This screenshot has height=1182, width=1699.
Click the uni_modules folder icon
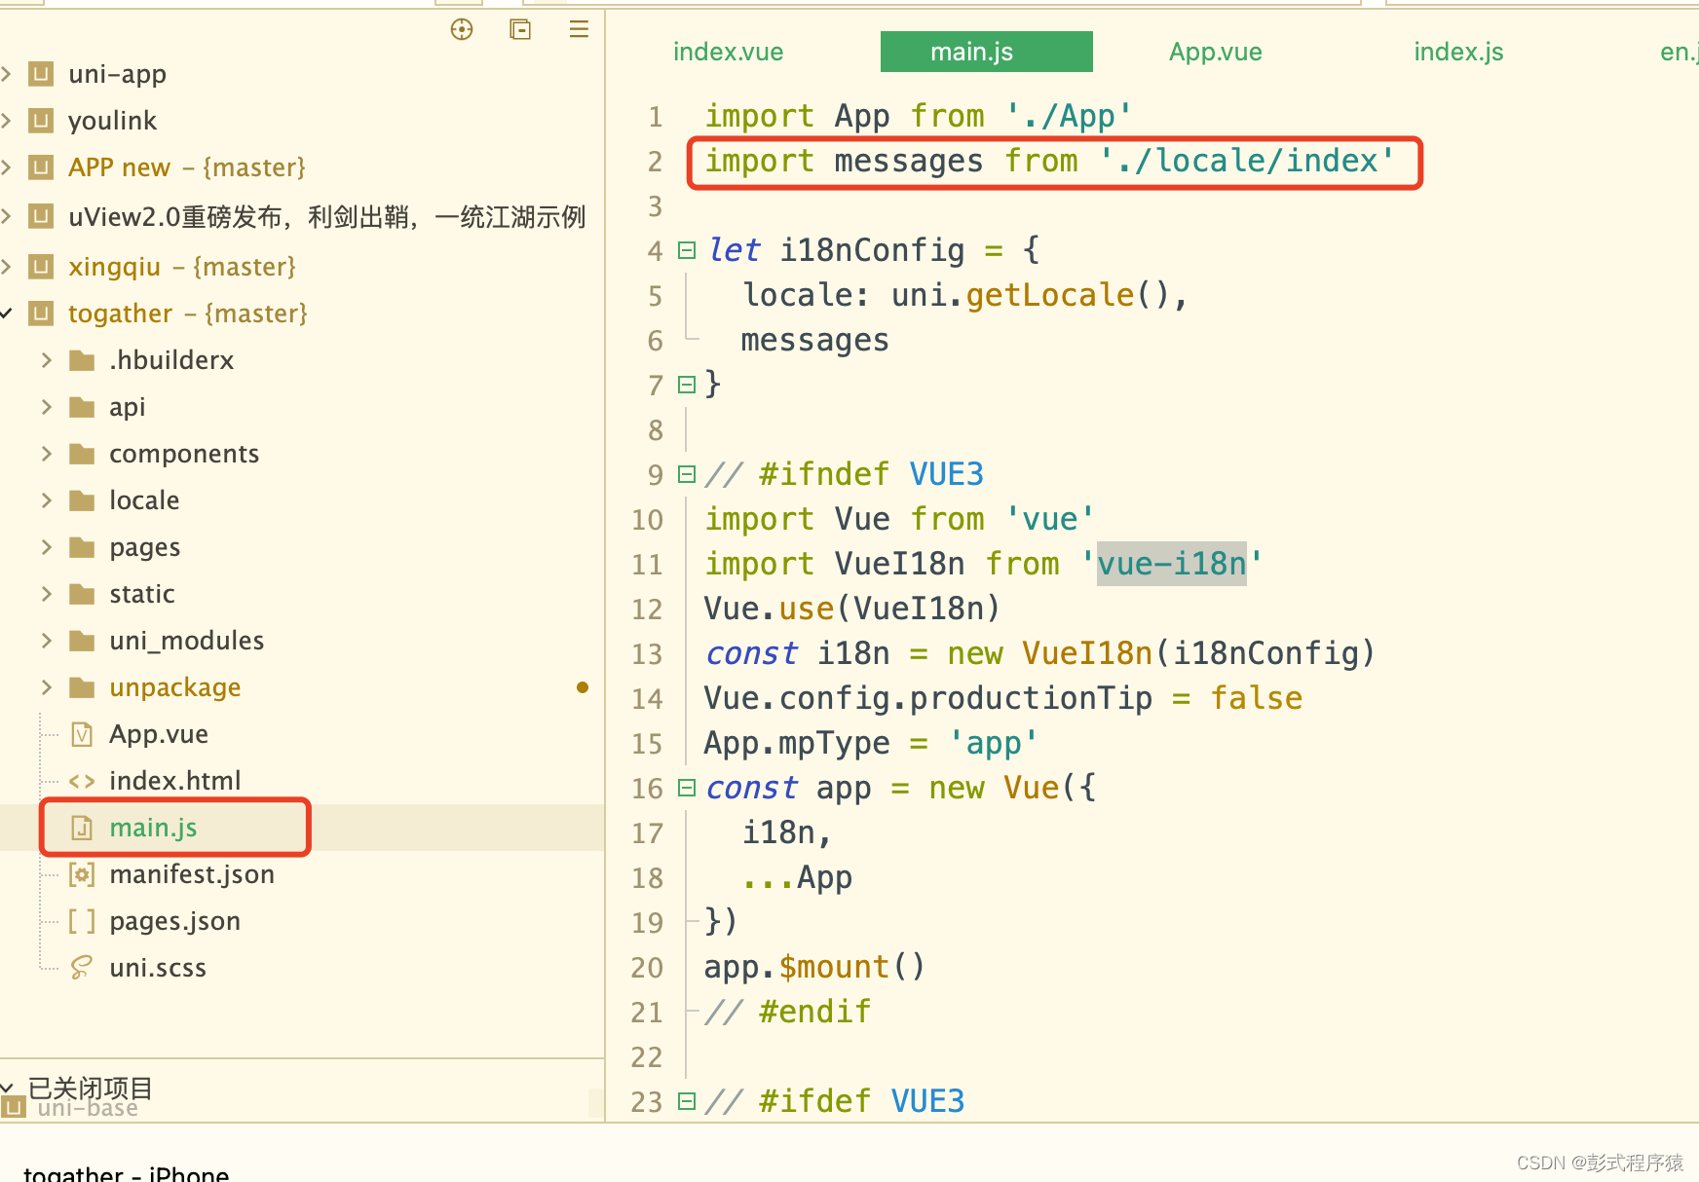pos(83,641)
